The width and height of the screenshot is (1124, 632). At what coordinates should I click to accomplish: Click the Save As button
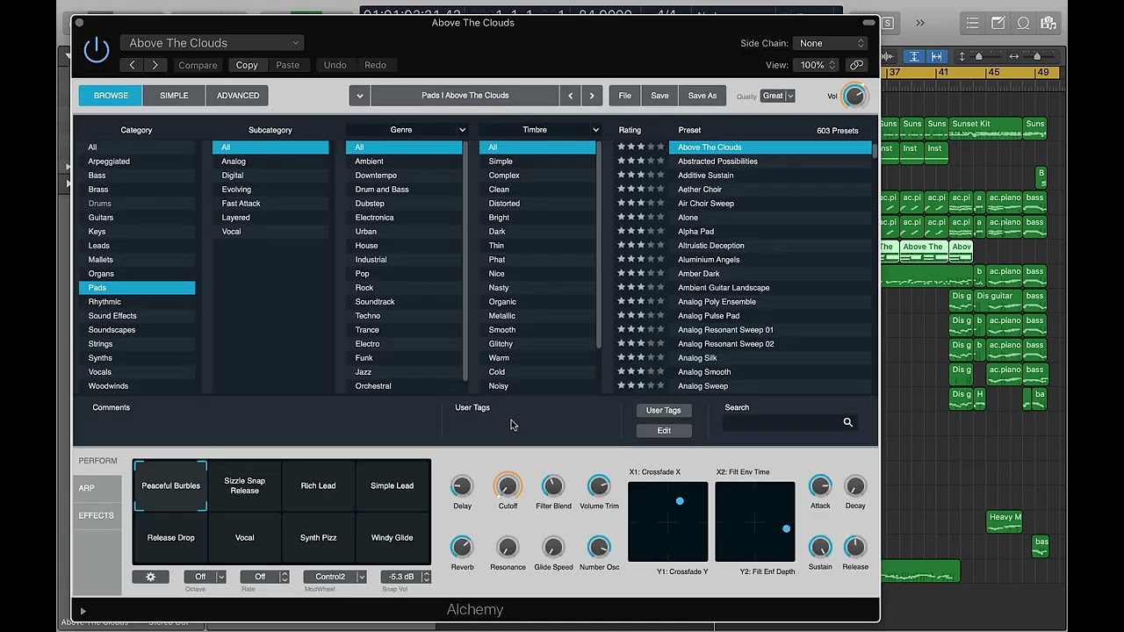point(702,96)
